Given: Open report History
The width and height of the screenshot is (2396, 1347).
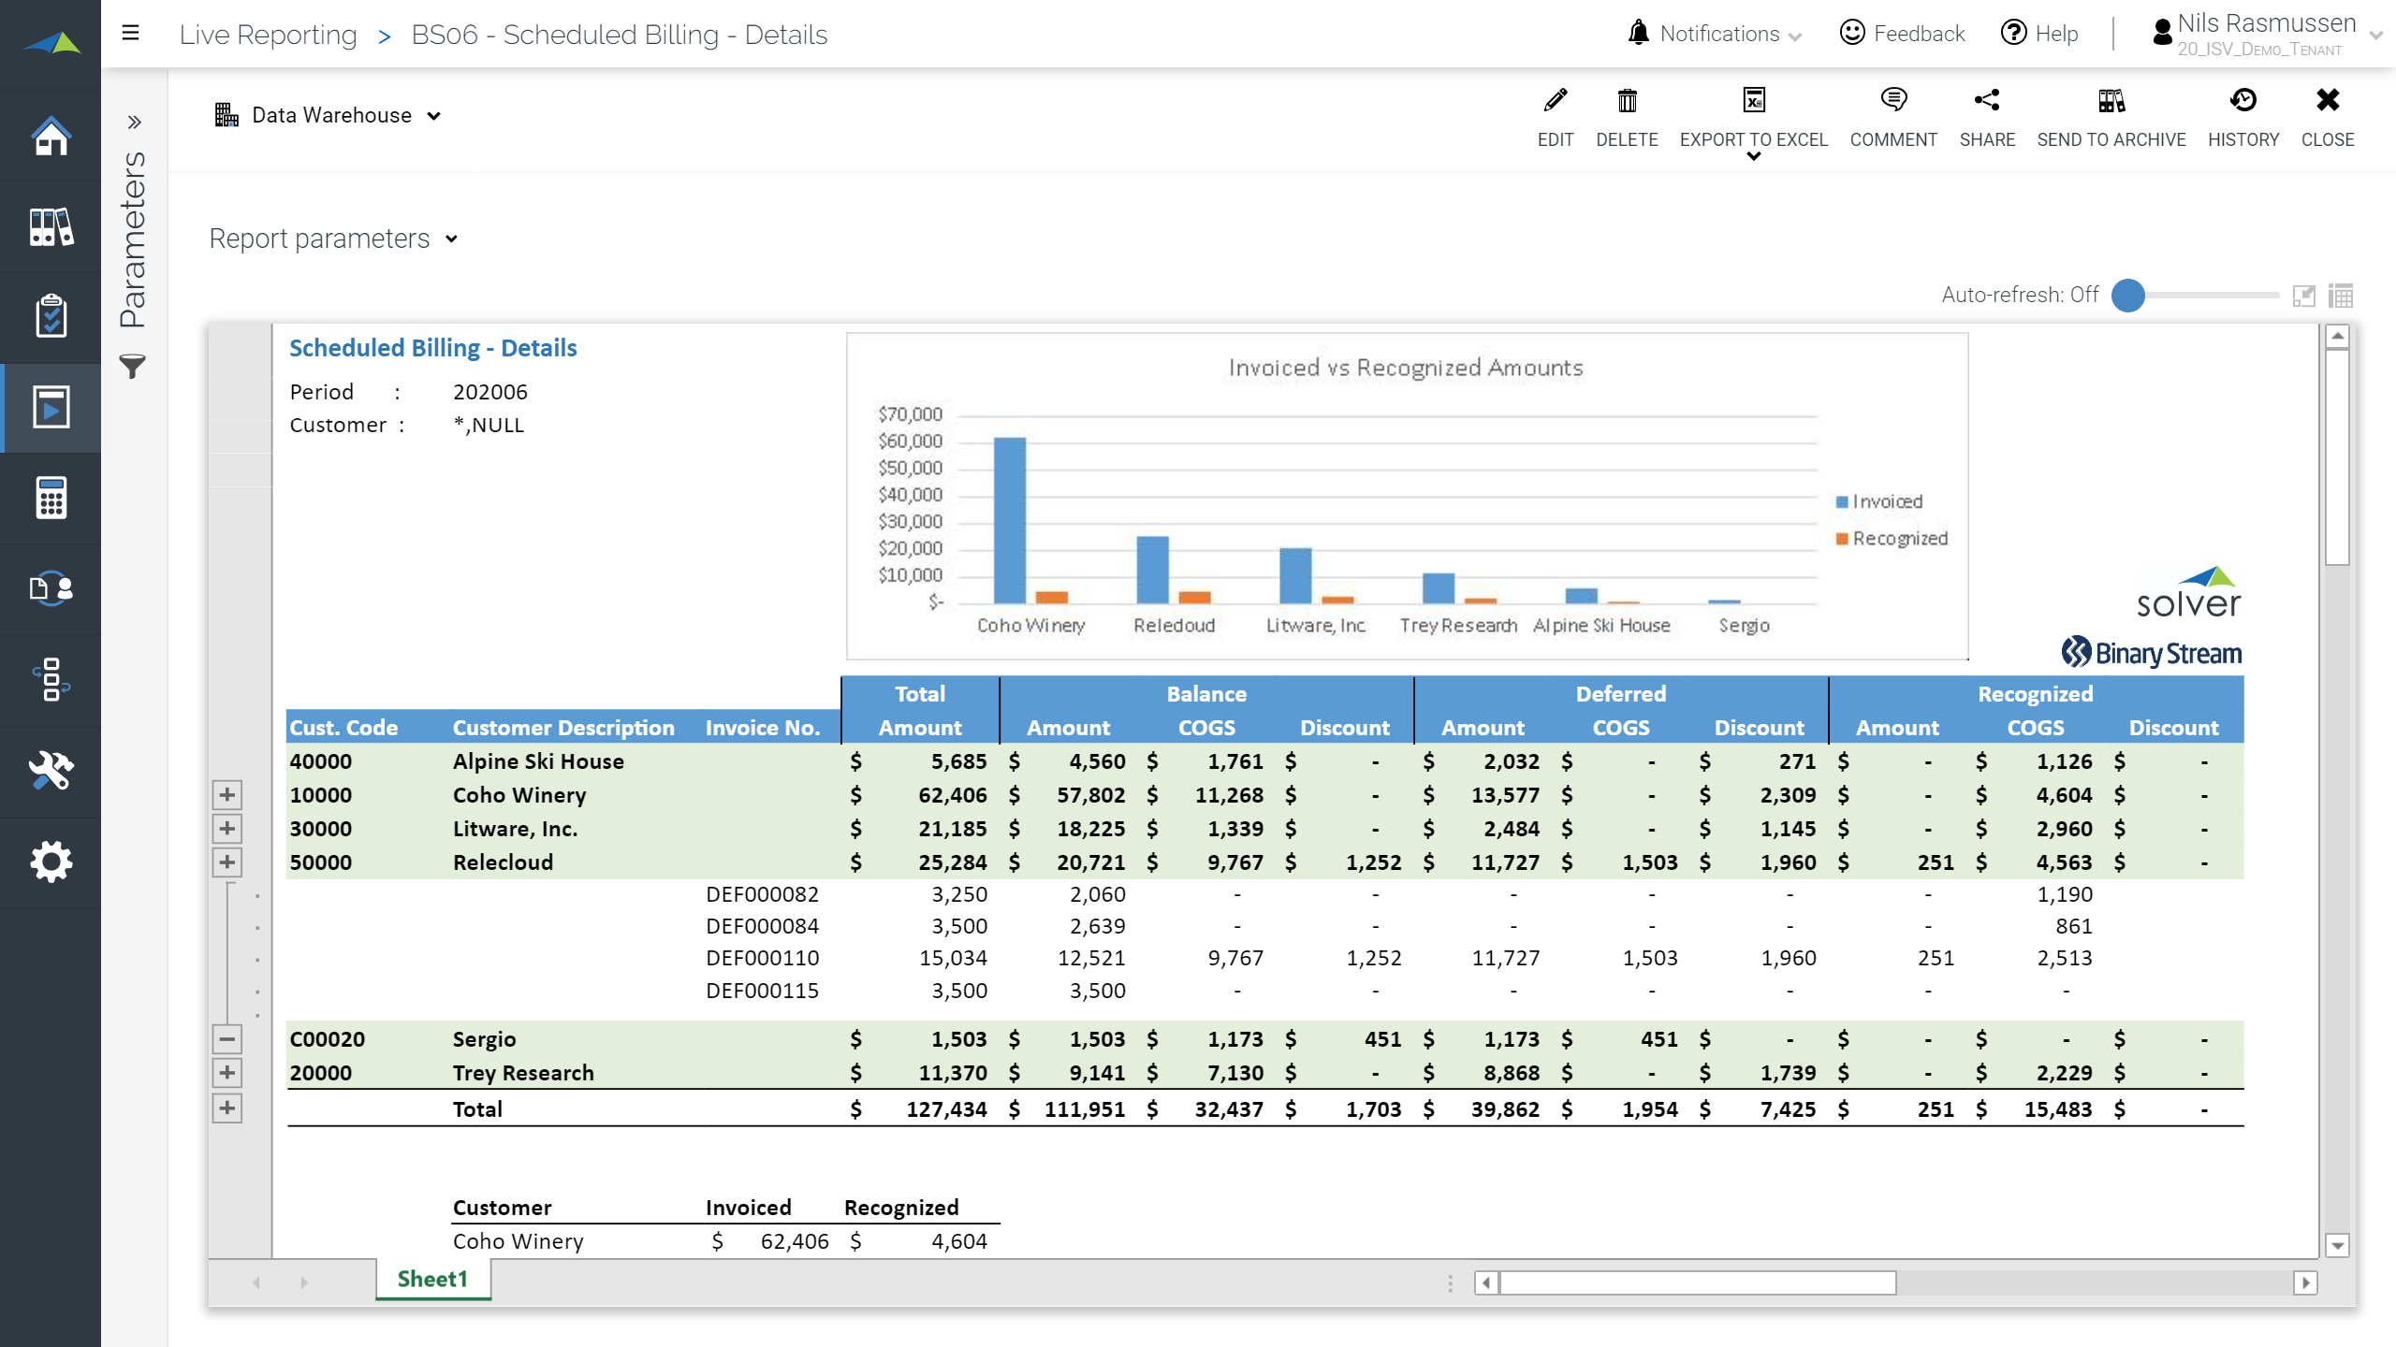Looking at the screenshot, I should (2243, 101).
